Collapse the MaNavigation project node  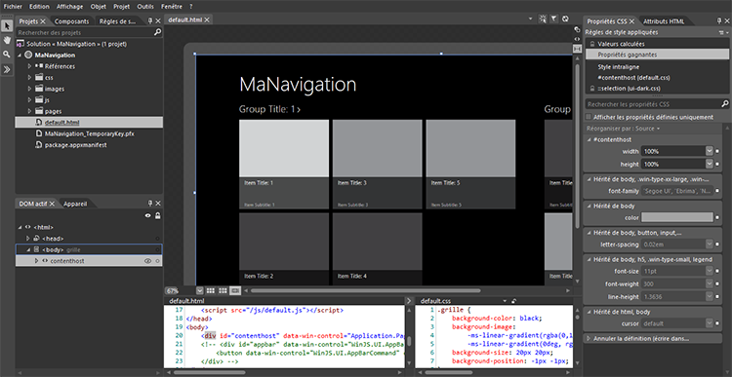20,56
